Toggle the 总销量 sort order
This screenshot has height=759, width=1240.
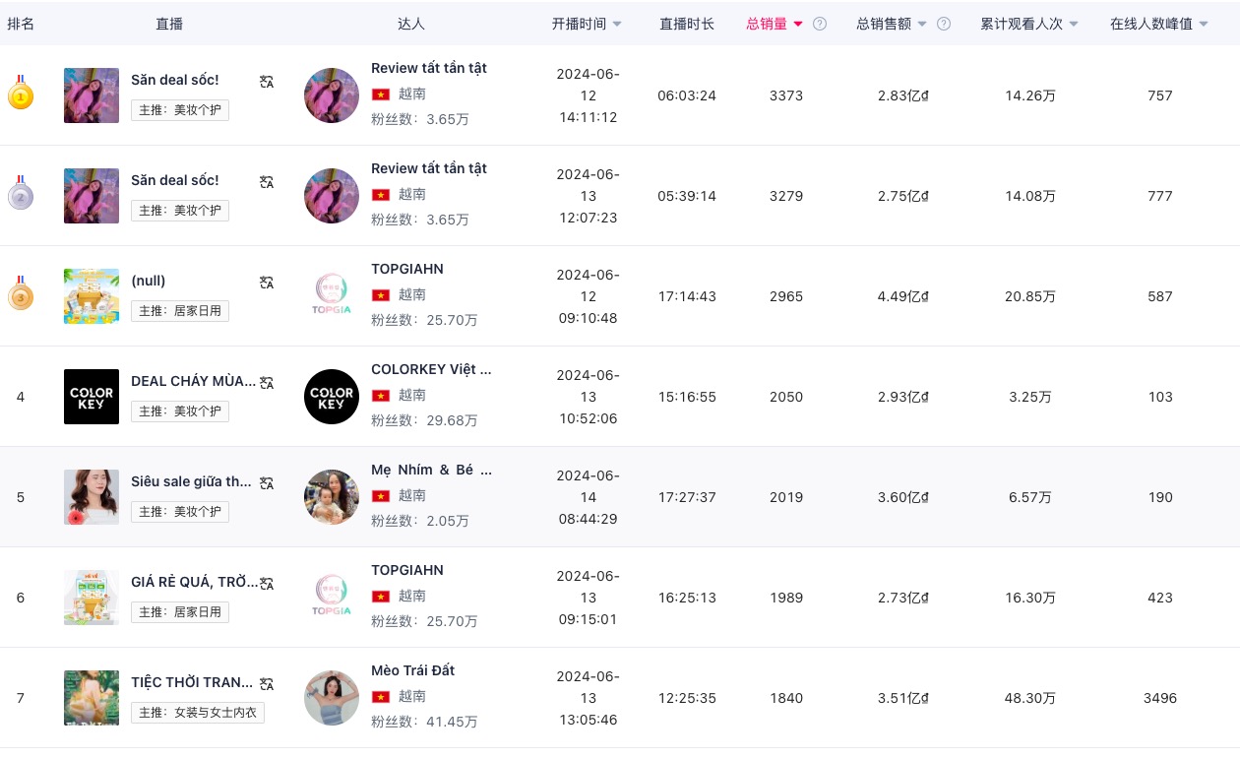[798, 24]
